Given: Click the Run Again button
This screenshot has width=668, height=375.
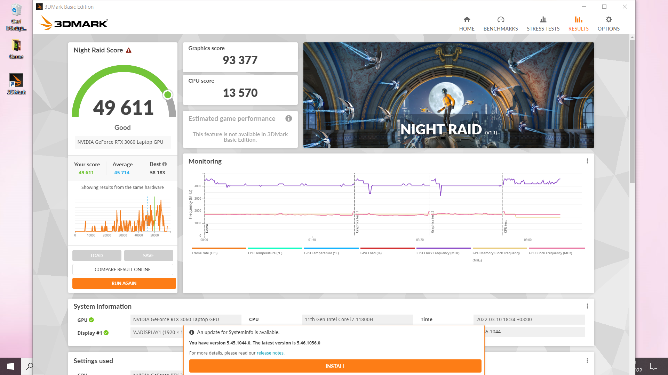Looking at the screenshot, I should (124, 283).
